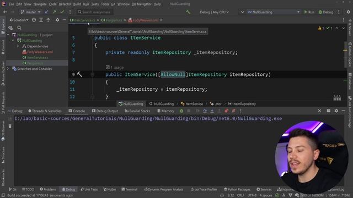The height and width of the screenshot is (198, 353).
Task: Go to next highlighted error arrow
Action: [x=343, y=28]
